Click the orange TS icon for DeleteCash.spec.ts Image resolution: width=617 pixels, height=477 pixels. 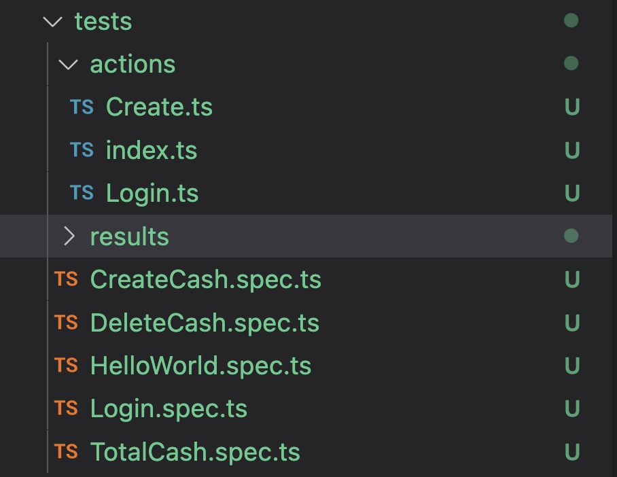pyautogui.click(x=65, y=323)
